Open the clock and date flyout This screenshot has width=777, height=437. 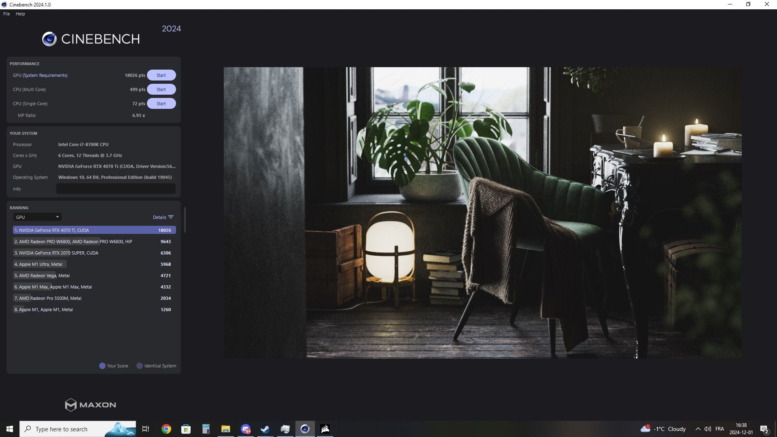click(741, 429)
